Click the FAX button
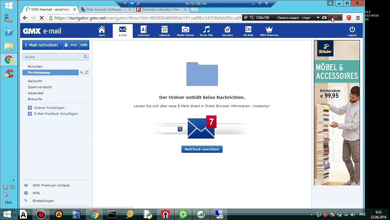 (74, 45)
